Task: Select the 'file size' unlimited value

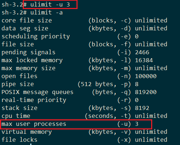Action: tap(151, 44)
